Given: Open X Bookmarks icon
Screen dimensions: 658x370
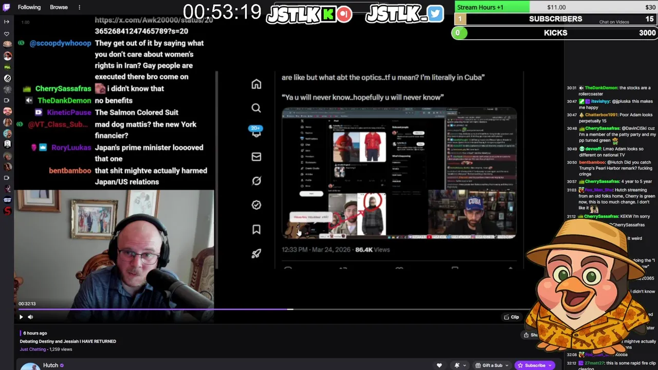Looking at the screenshot, I should [x=256, y=230].
